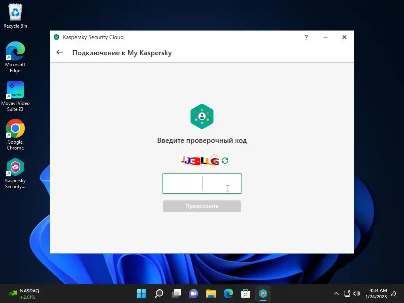Click the focus assist moon icon
The width and height of the screenshot is (404, 303).
[x=393, y=294]
